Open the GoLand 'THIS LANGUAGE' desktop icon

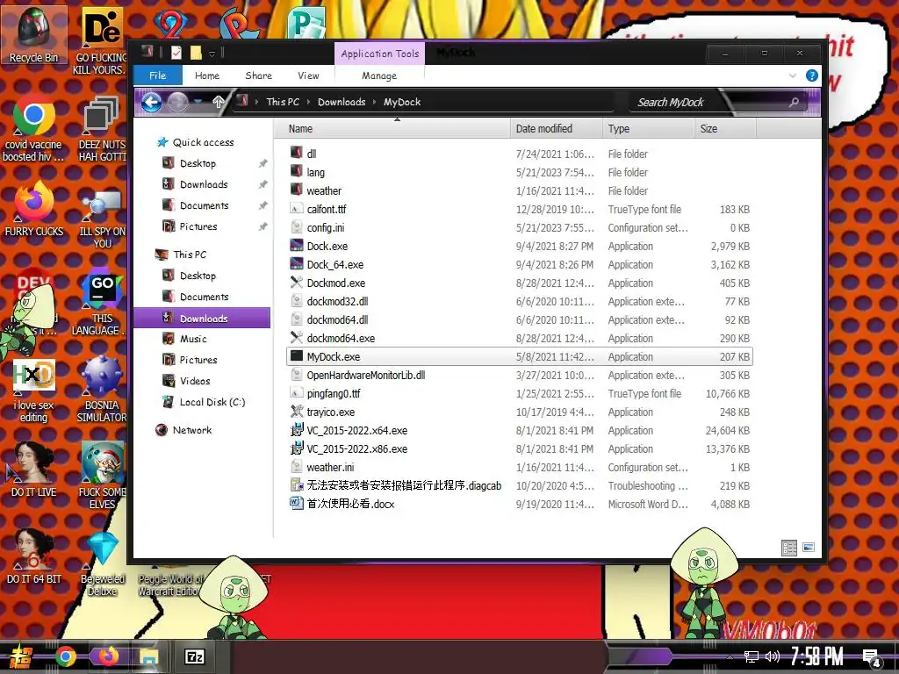[x=102, y=304]
